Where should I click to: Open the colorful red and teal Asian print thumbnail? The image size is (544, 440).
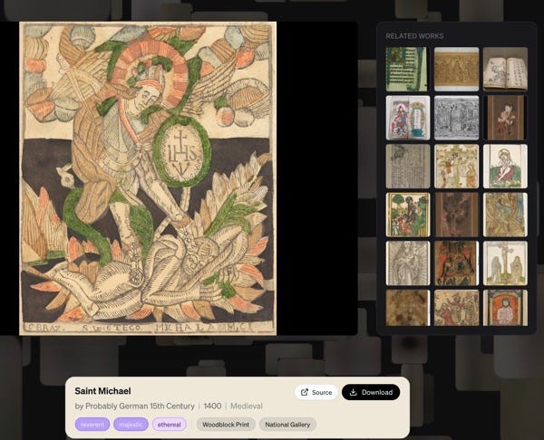(x=408, y=118)
